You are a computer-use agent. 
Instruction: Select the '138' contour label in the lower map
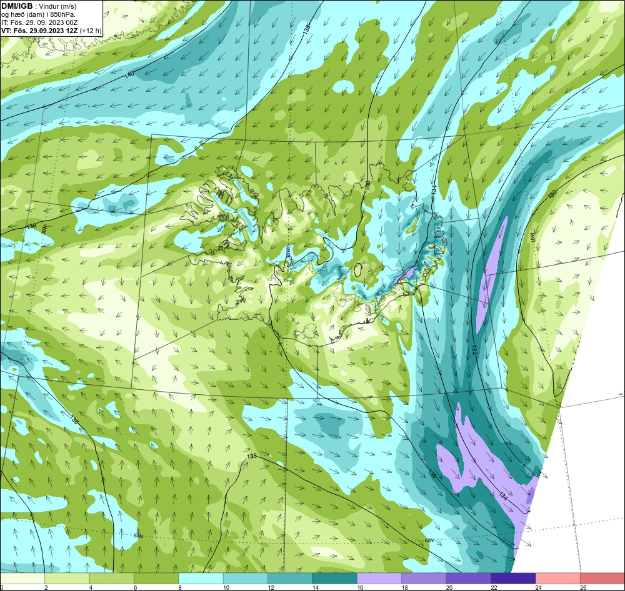click(x=252, y=457)
